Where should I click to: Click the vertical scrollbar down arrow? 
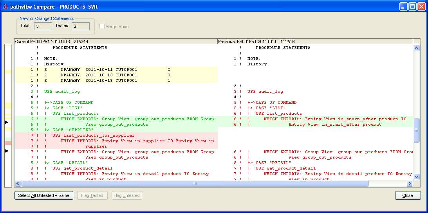416,177
